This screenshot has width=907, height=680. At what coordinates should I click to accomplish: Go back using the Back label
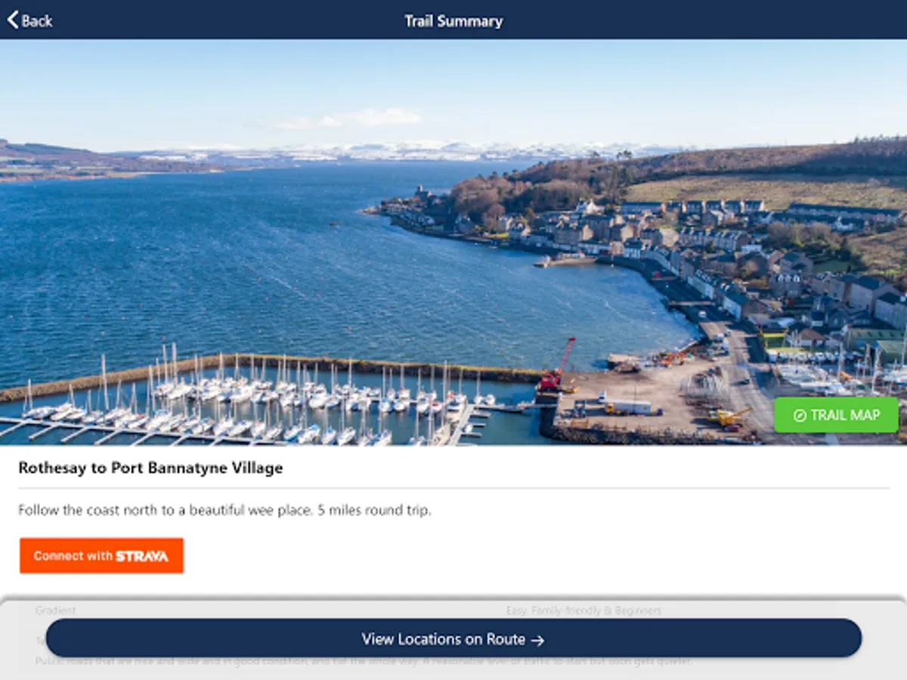click(37, 20)
